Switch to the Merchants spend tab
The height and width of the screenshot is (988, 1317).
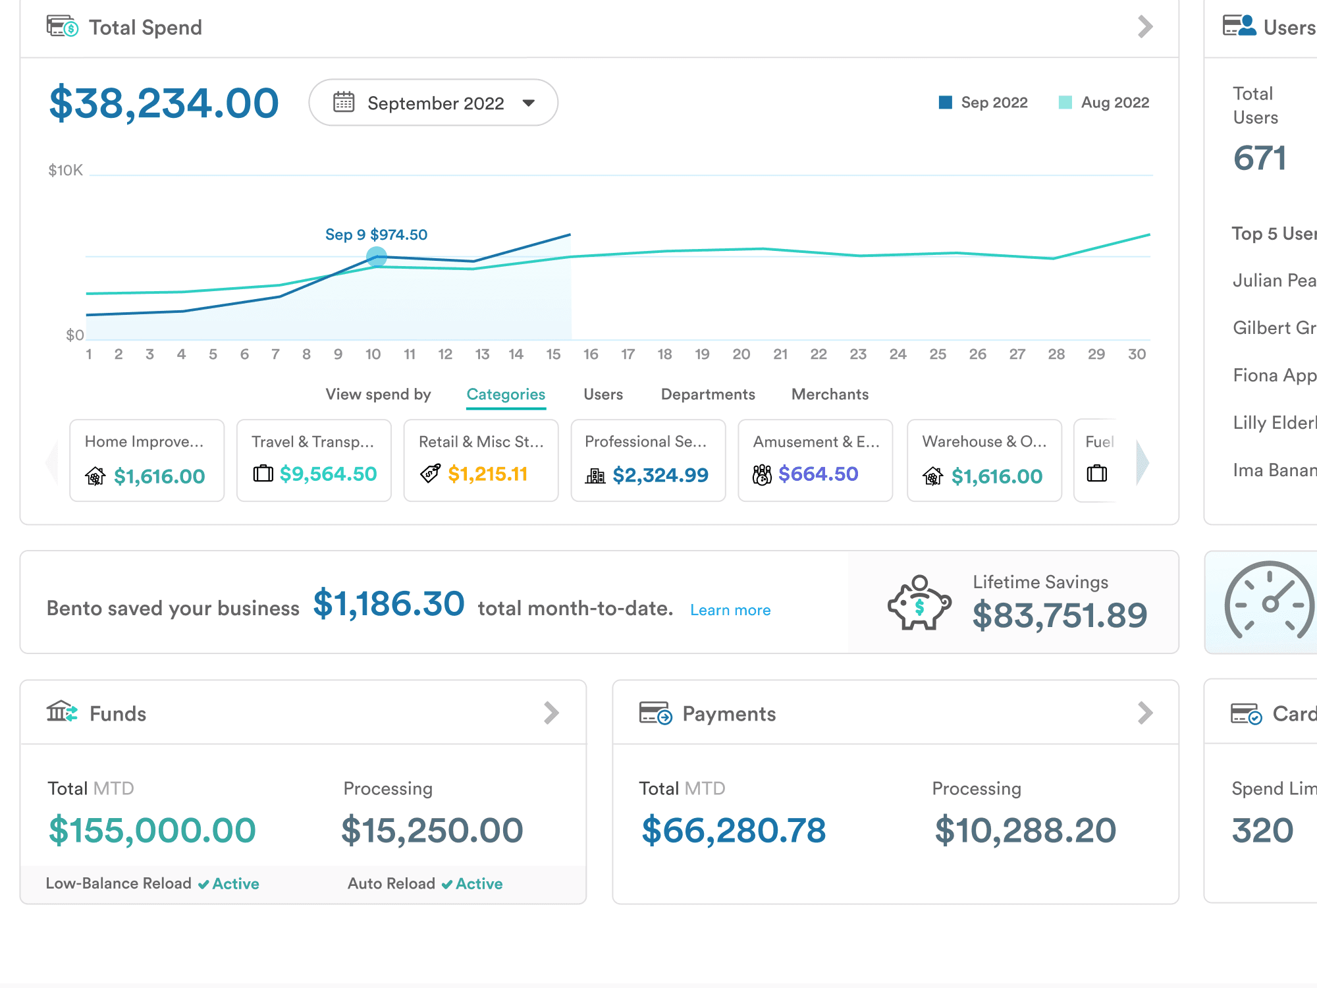[830, 395]
